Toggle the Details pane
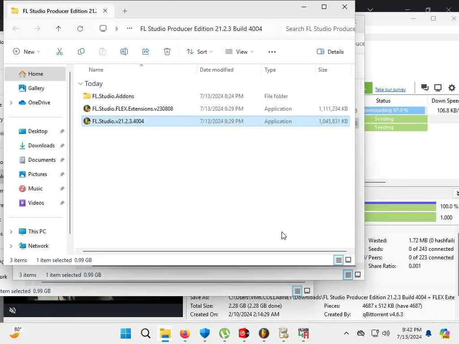The image size is (459, 344). (x=330, y=52)
